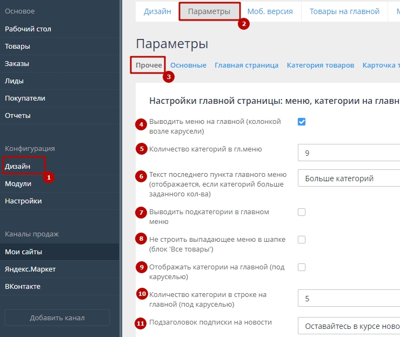This screenshot has width=400, height=337.
Task: Select the Прочее sub-tab
Action: pos(149,65)
